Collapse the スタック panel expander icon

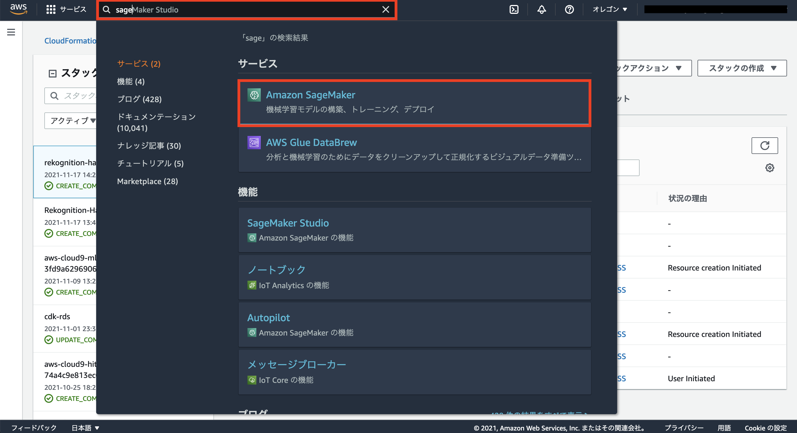point(53,73)
